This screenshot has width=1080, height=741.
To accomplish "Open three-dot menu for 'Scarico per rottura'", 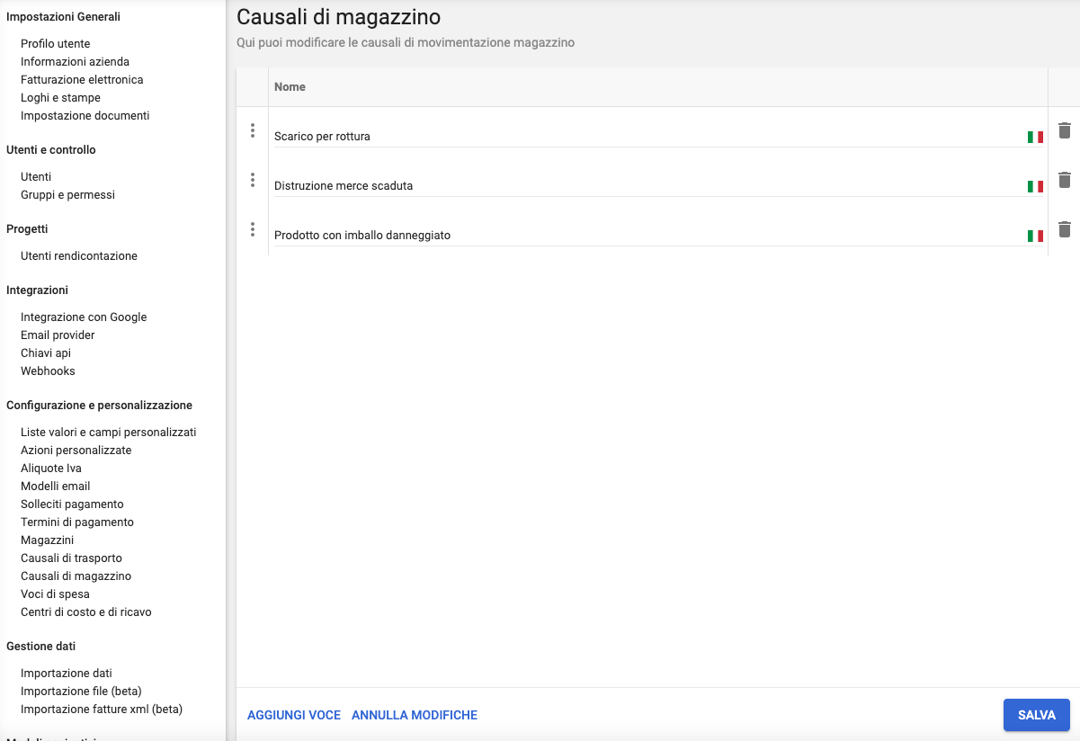I will [x=253, y=131].
